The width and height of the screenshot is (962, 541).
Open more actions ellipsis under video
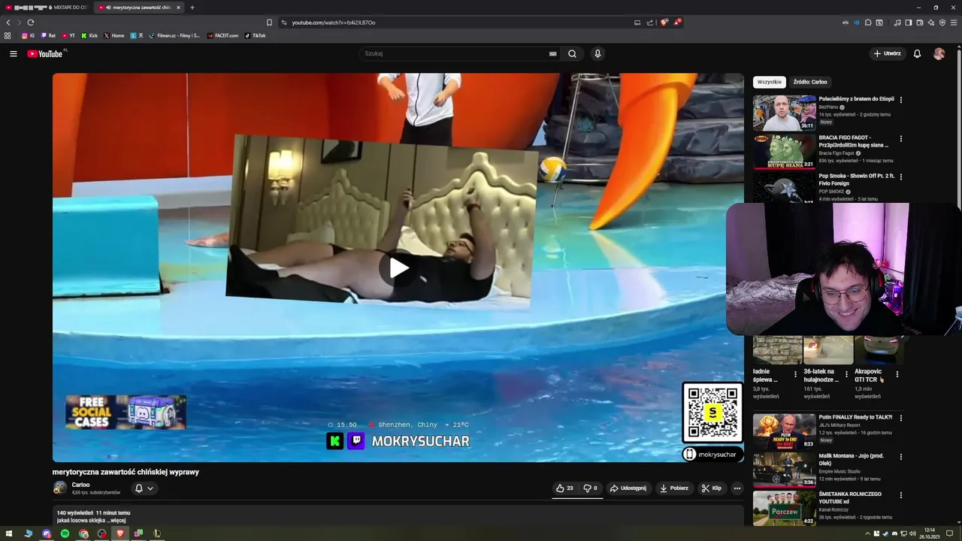[737, 488]
